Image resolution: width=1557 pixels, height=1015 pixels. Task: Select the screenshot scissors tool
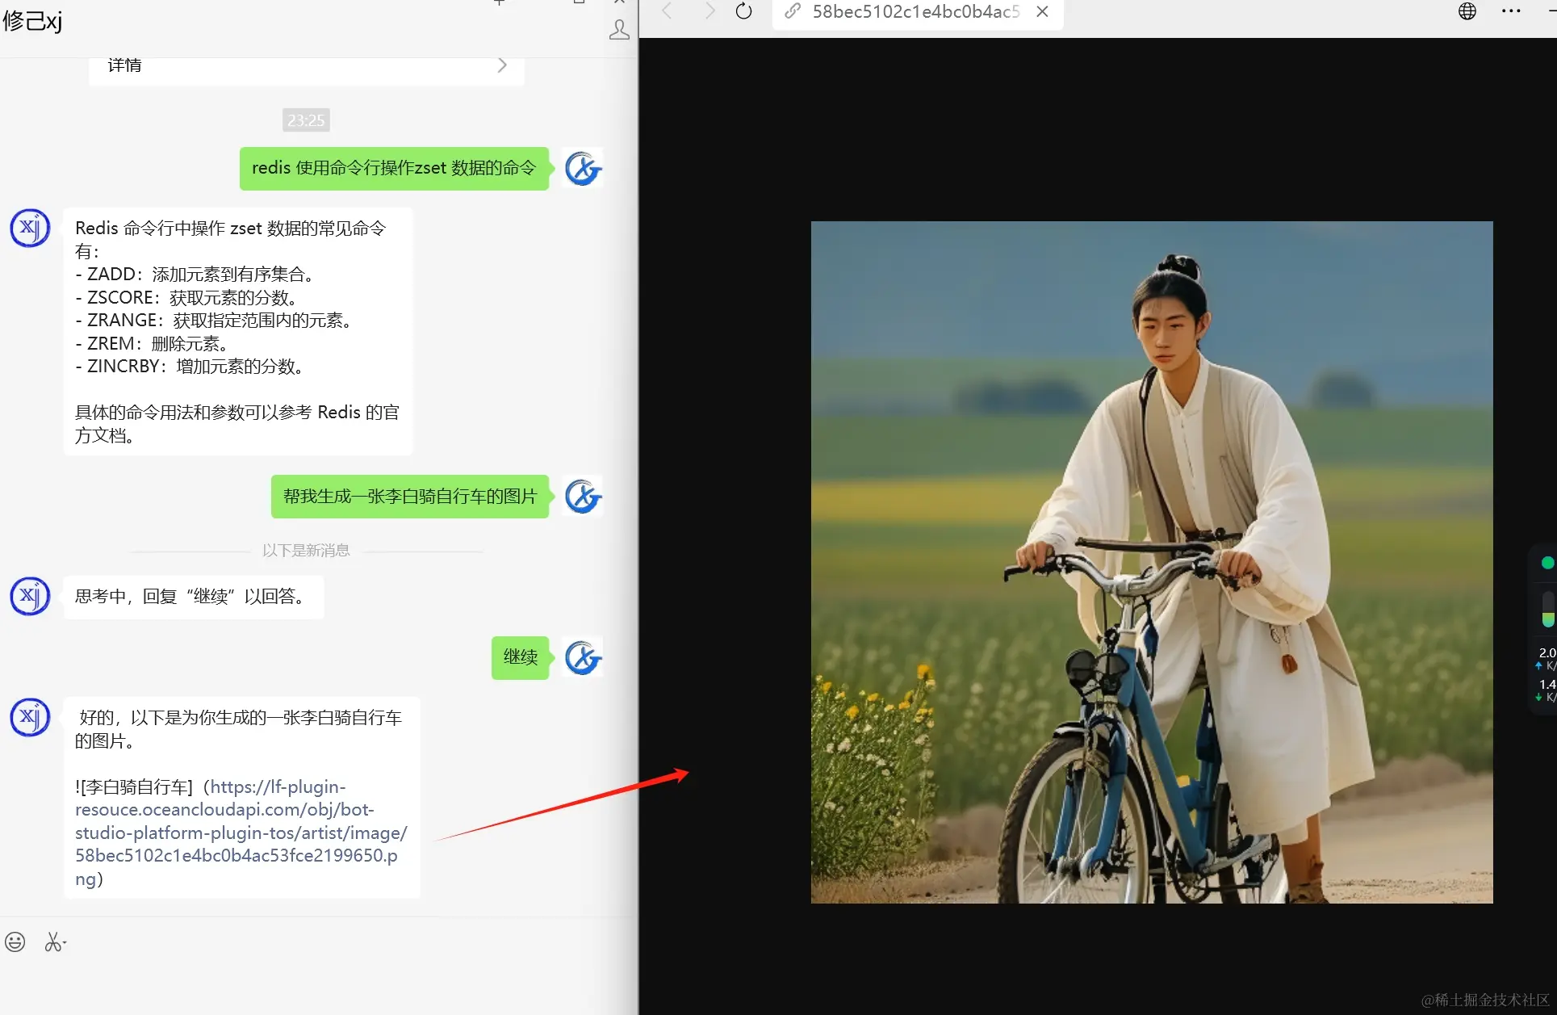coord(54,942)
